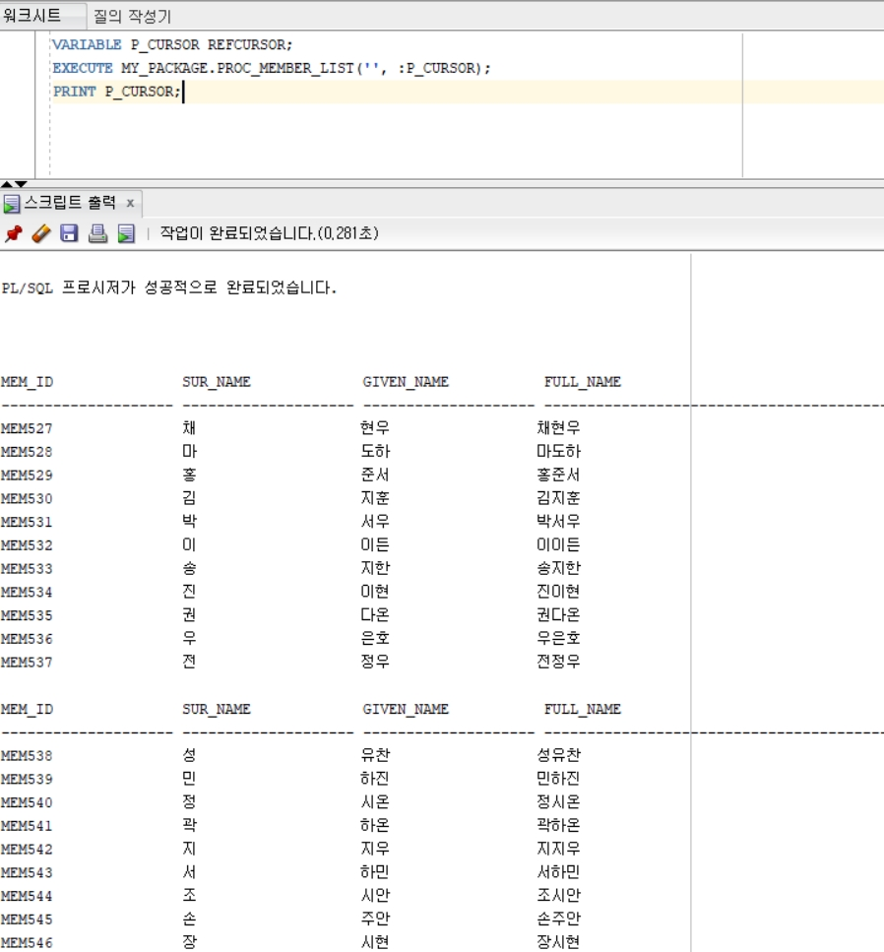Close the 스크립트 출력 tab
The width and height of the screenshot is (884, 952).
coord(130,204)
